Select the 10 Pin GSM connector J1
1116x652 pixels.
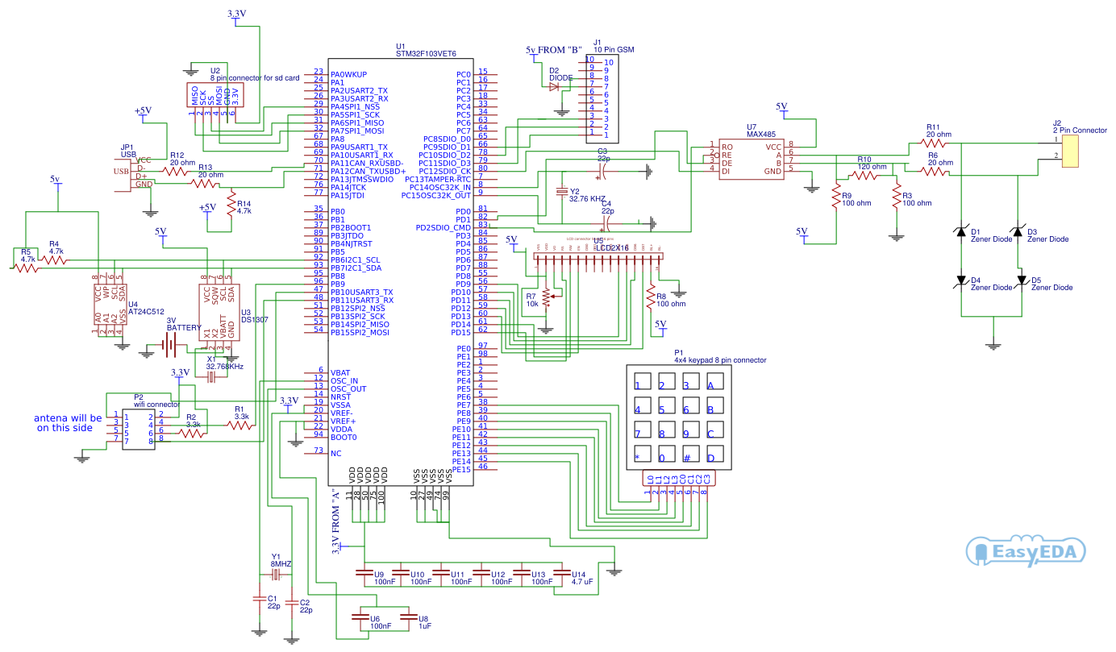coord(601,97)
